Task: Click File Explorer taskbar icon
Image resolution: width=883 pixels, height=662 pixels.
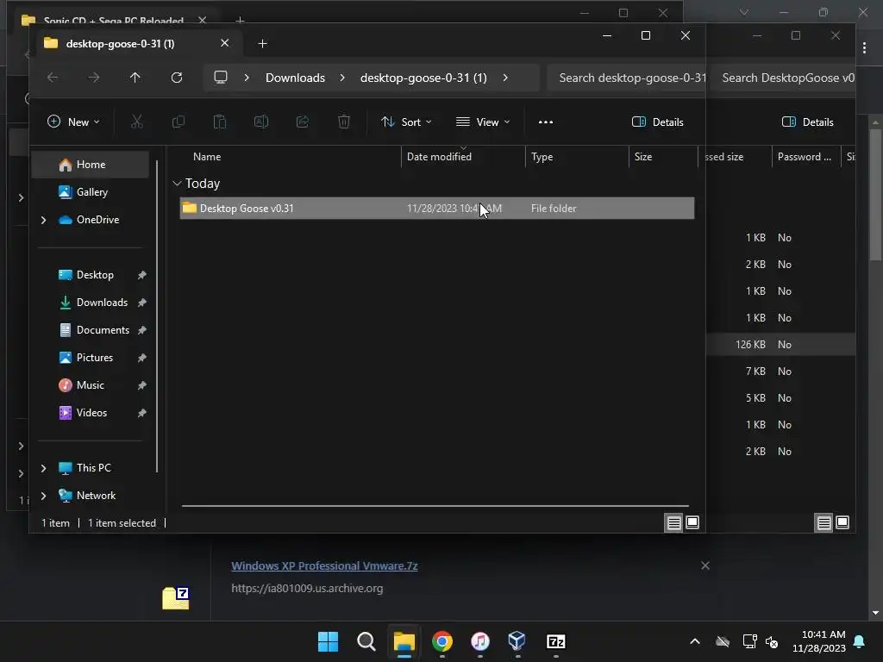Action: point(404,641)
